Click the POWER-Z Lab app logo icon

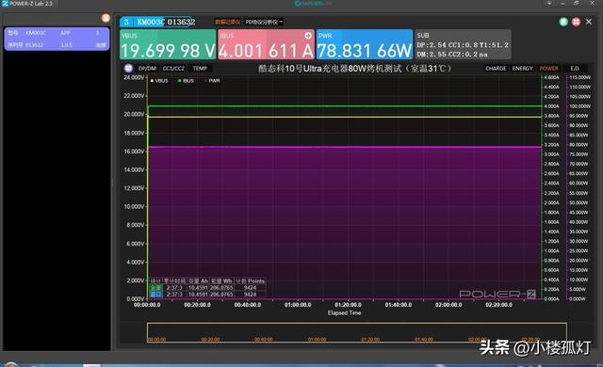5,4
